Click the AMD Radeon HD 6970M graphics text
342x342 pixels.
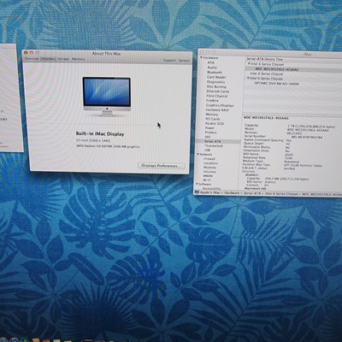coord(108,146)
